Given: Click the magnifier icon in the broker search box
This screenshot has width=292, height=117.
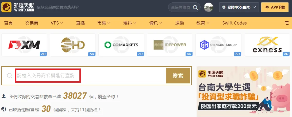Looking at the screenshot, I should click(10, 76).
